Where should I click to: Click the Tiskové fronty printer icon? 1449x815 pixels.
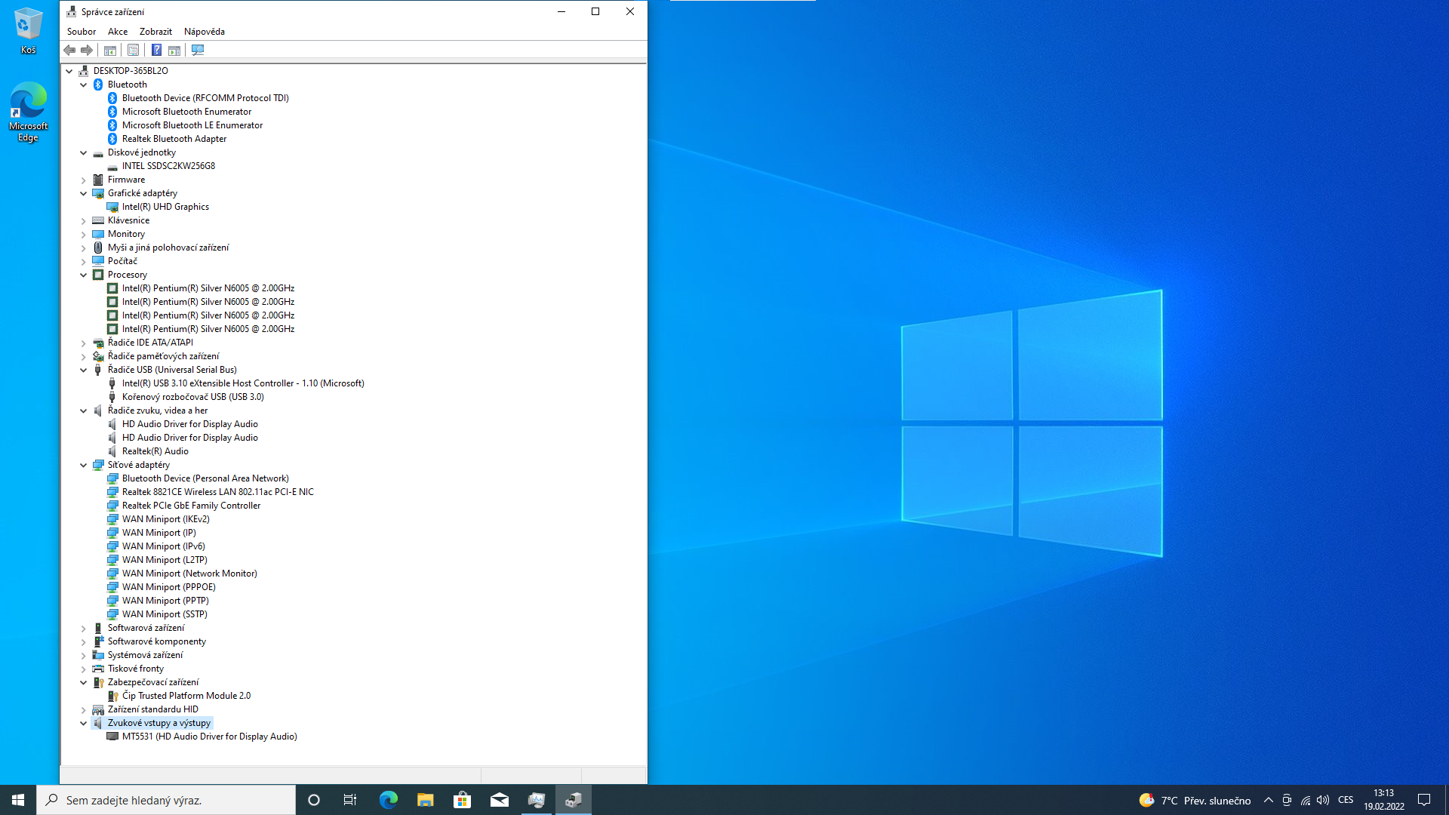(x=98, y=669)
